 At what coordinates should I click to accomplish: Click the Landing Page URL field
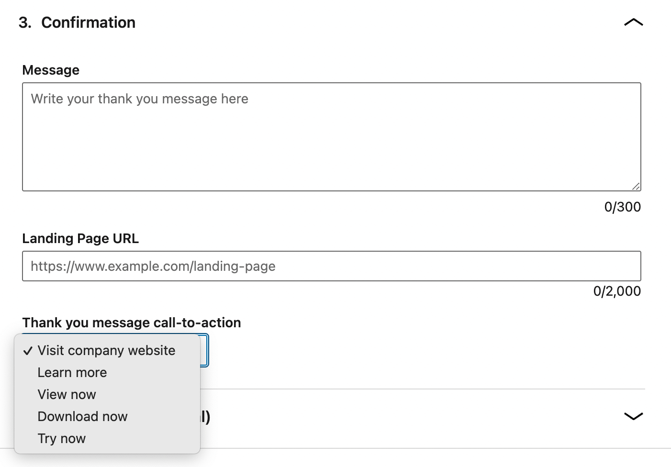coord(331,266)
